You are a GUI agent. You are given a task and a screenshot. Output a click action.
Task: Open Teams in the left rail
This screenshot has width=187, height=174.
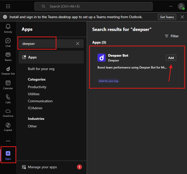pyautogui.click(x=8, y=57)
